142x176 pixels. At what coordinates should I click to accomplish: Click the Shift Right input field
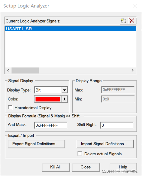117,125
